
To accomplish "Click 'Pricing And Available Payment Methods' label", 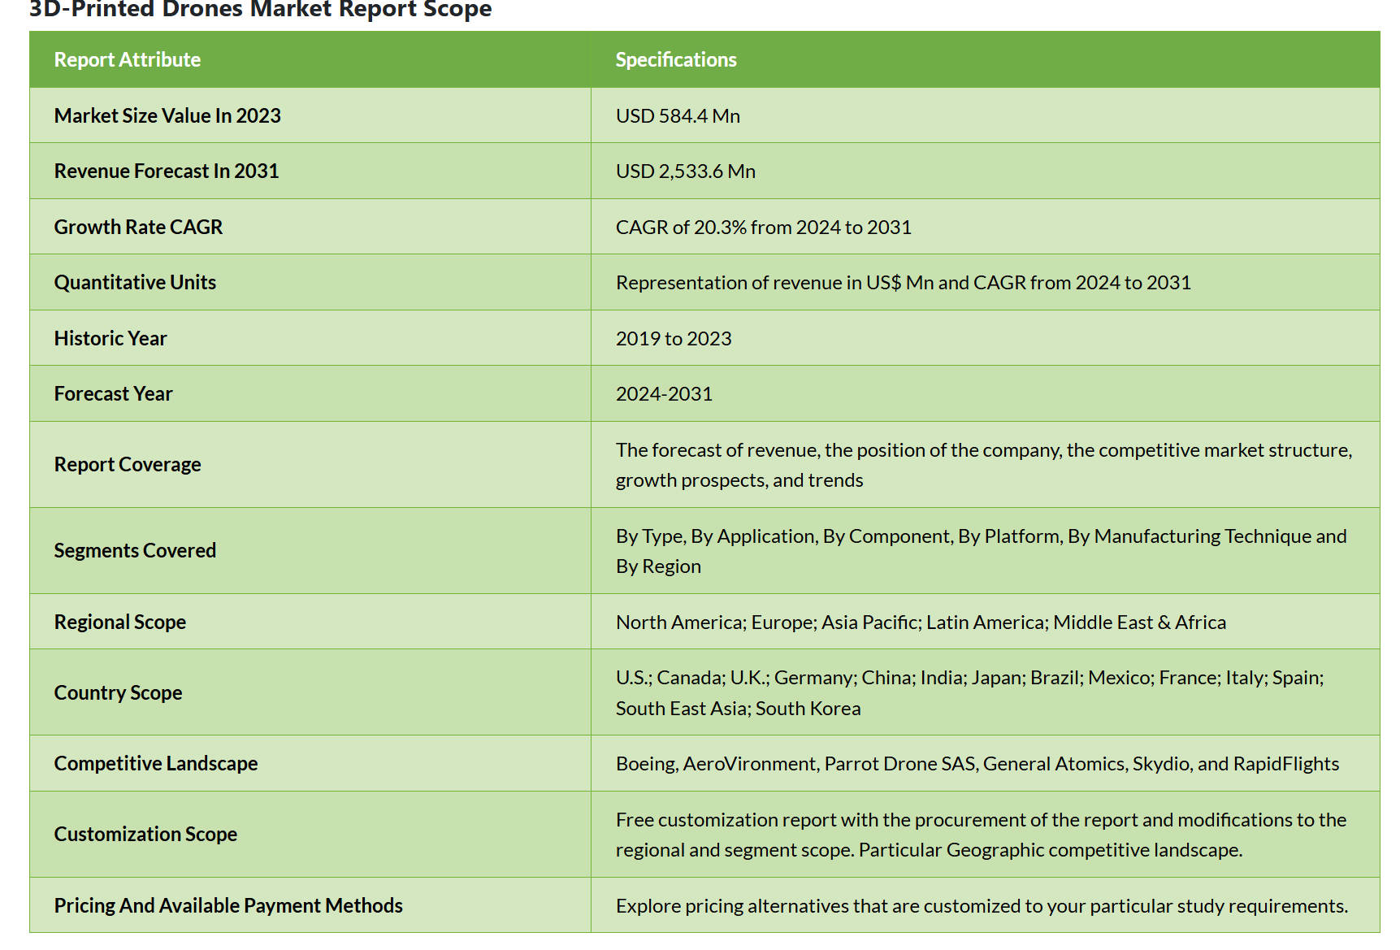I will [228, 906].
